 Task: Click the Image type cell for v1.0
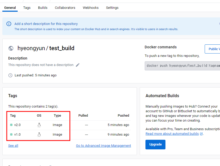[x=57, y=134]
